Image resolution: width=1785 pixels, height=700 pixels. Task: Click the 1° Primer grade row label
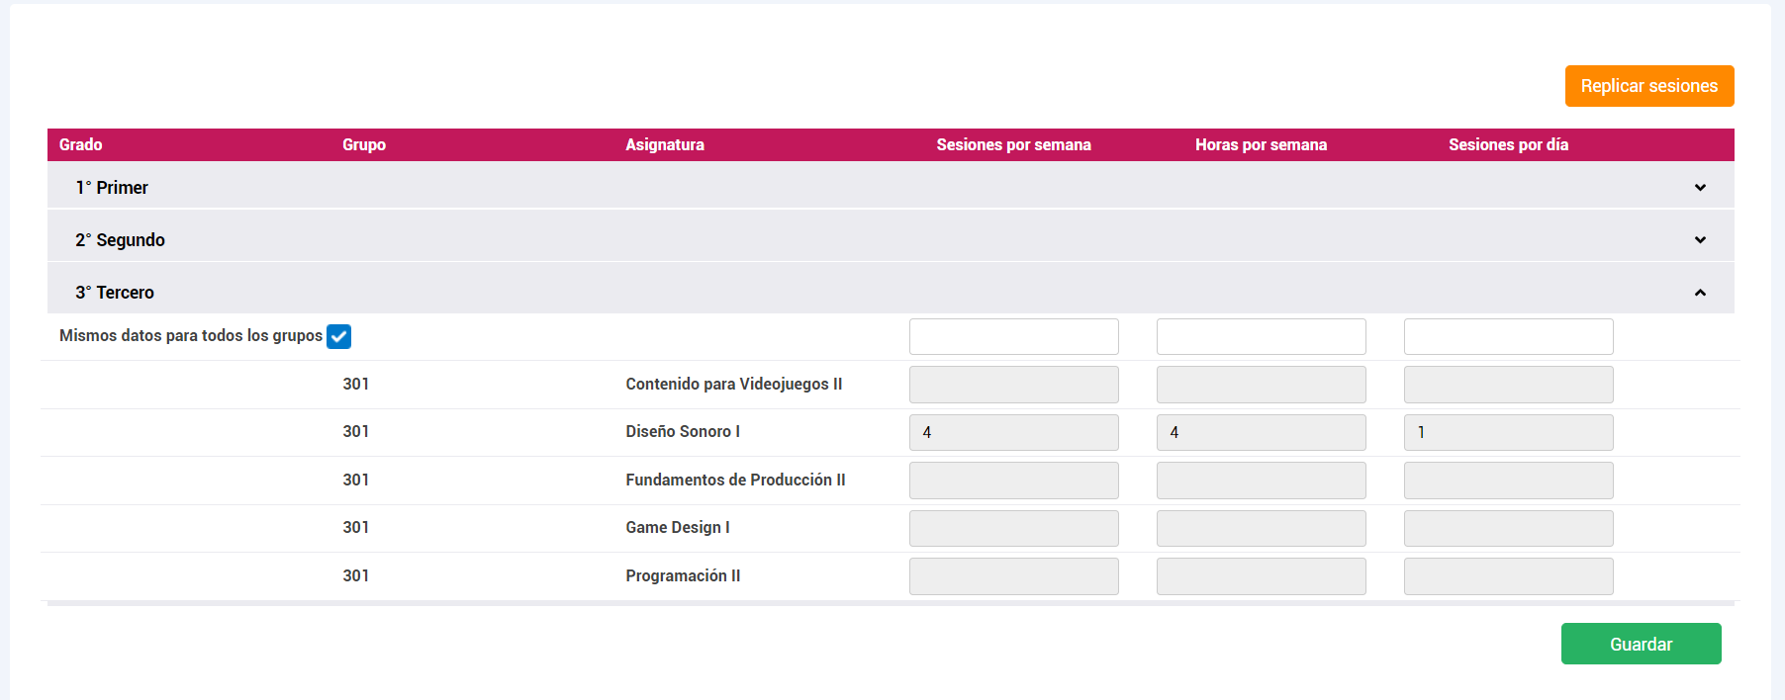112,188
